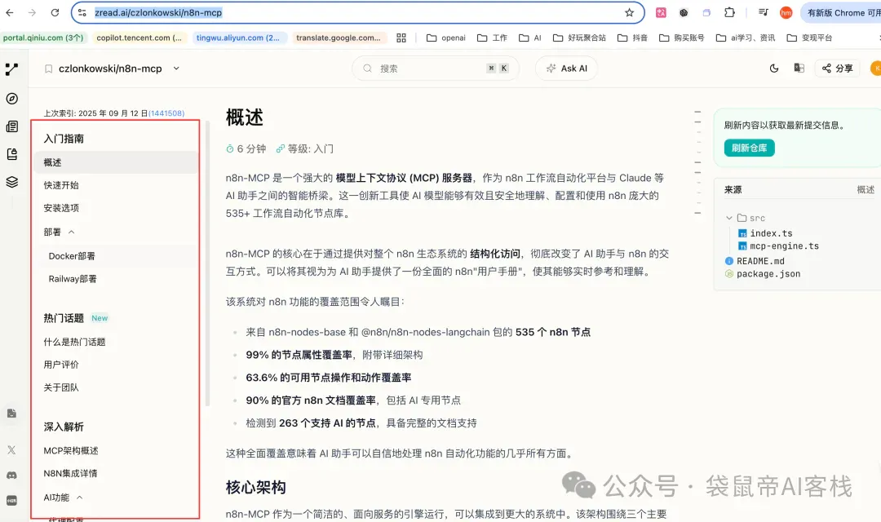Open the 用户评价 page
This screenshot has width=881, height=522.
tap(61, 365)
